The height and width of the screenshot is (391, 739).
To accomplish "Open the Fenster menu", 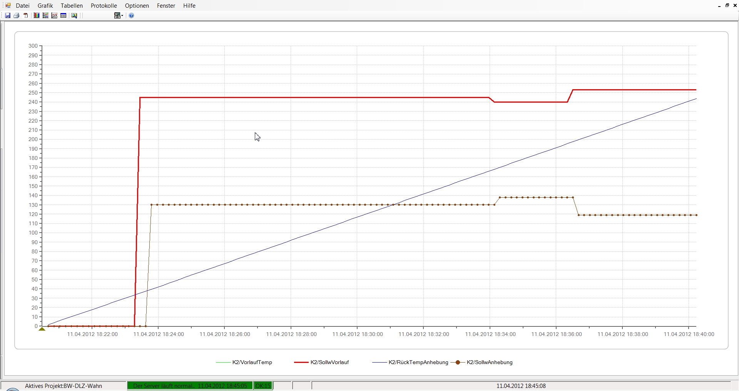I will point(166,6).
